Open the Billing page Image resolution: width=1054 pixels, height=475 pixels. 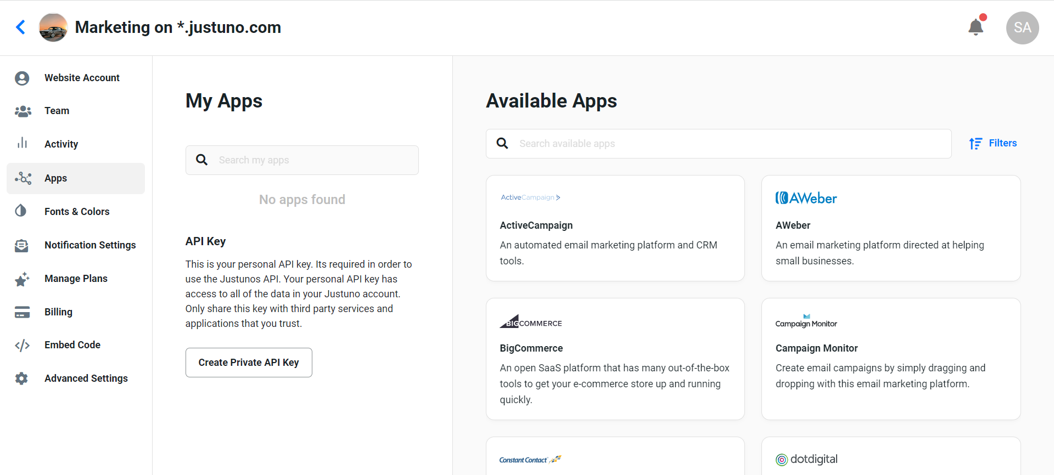76,312
